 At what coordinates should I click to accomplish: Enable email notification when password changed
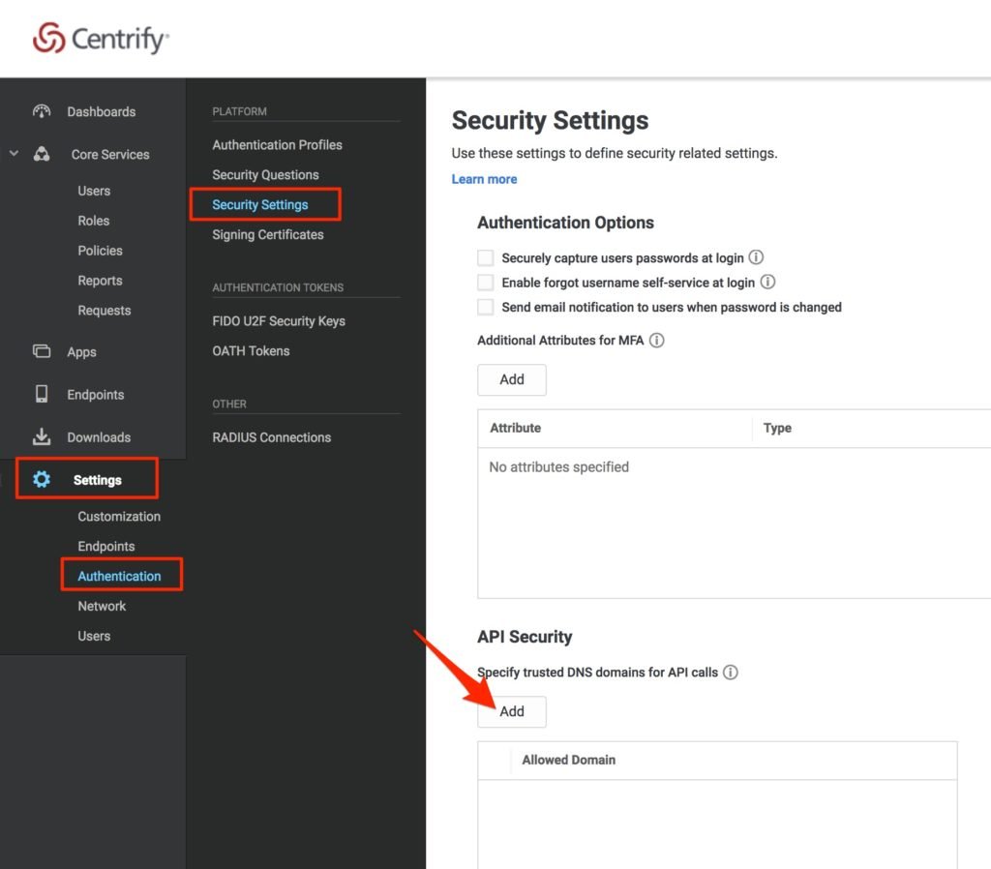coord(486,307)
